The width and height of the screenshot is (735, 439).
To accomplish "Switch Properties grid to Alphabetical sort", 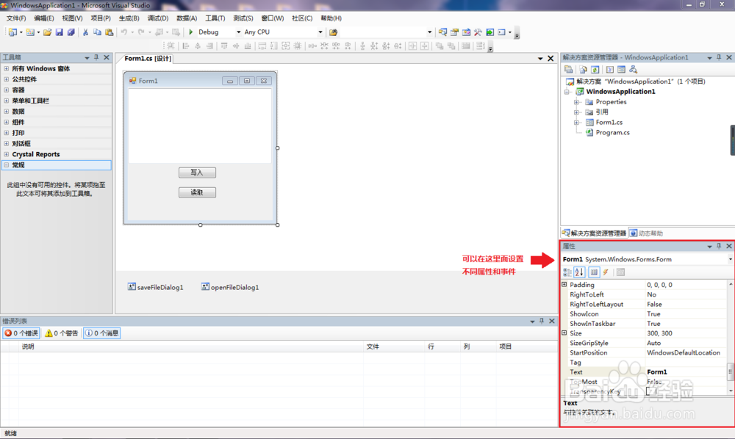I will (579, 272).
